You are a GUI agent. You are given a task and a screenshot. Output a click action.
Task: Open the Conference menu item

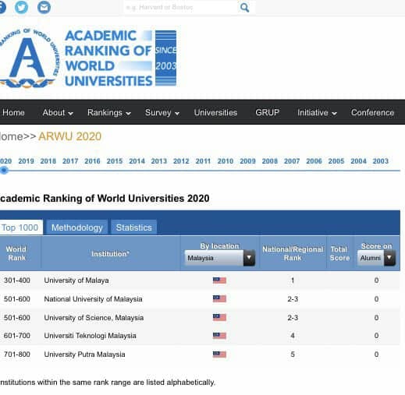tap(372, 112)
